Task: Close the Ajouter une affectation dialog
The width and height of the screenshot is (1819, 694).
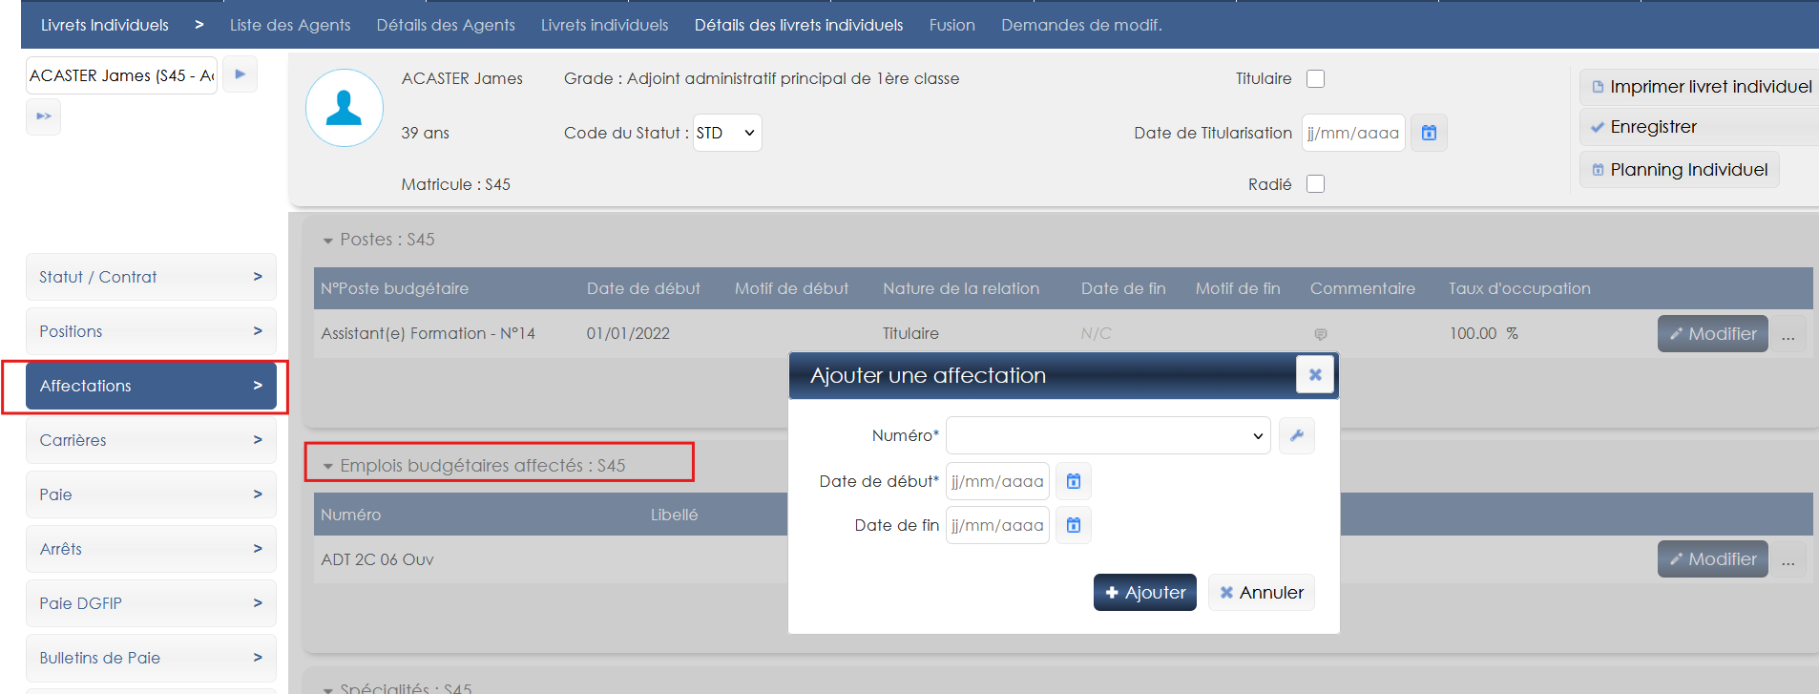Action: click(x=1314, y=374)
